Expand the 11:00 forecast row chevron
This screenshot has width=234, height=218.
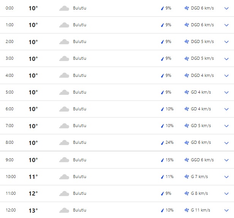(227, 193)
